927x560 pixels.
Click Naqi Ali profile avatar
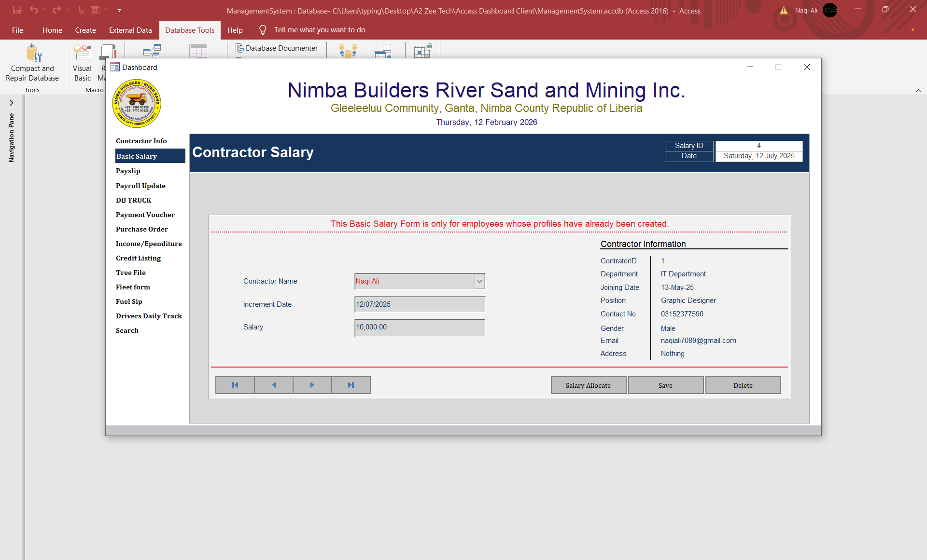[830, 10]
